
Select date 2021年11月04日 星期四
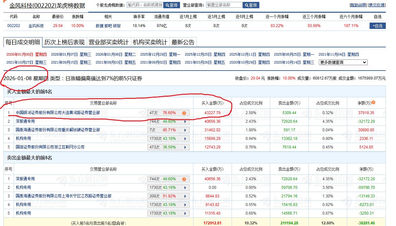click(x=339, y=54)
